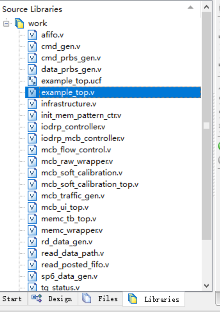Click the Verilog icon beside afifo.v
This screenshot has height=312, width=220.
32,35
